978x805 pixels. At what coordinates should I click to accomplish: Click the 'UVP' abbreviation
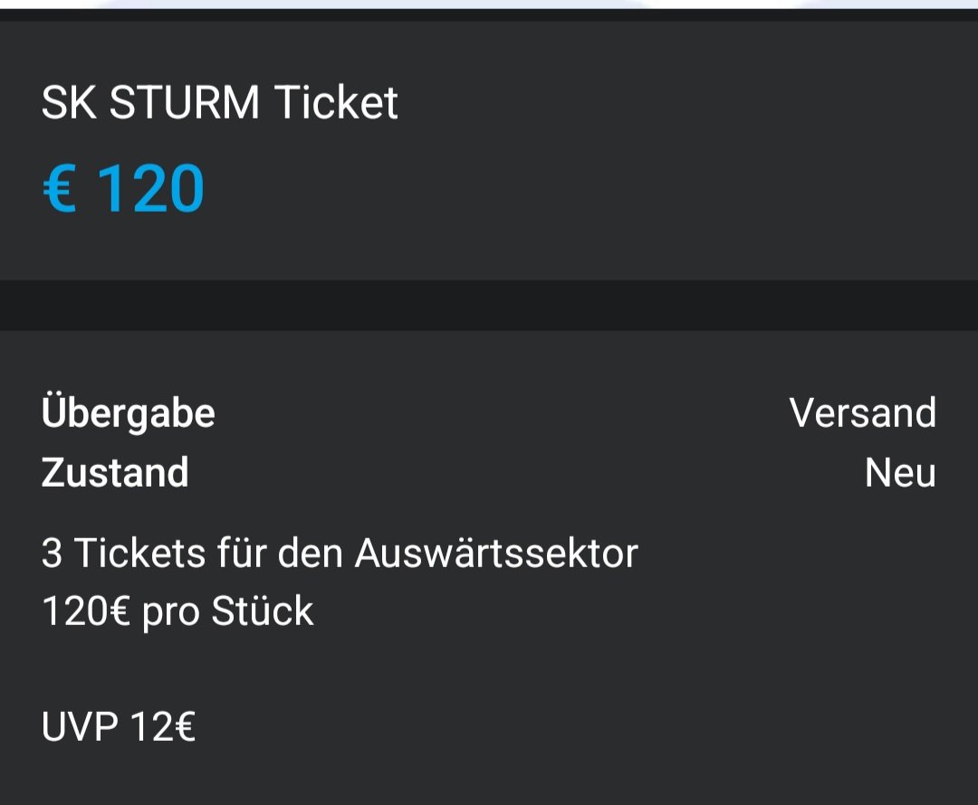[x=79, y=726]
